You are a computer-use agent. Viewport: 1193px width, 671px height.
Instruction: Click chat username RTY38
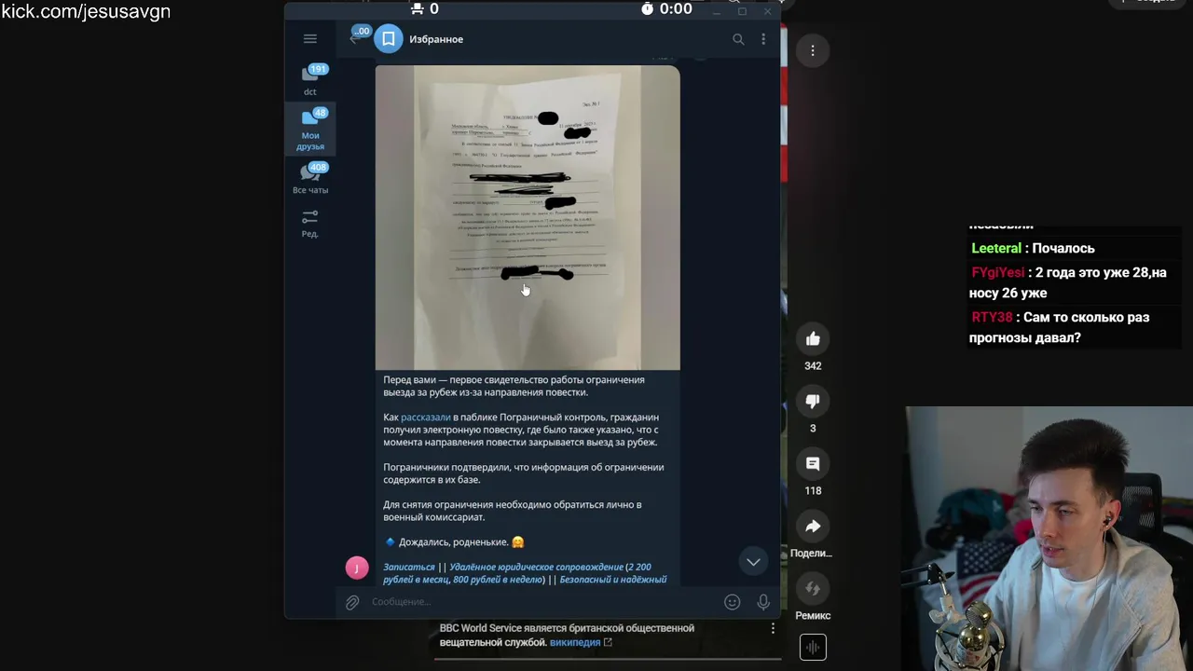tap(992, 317)
